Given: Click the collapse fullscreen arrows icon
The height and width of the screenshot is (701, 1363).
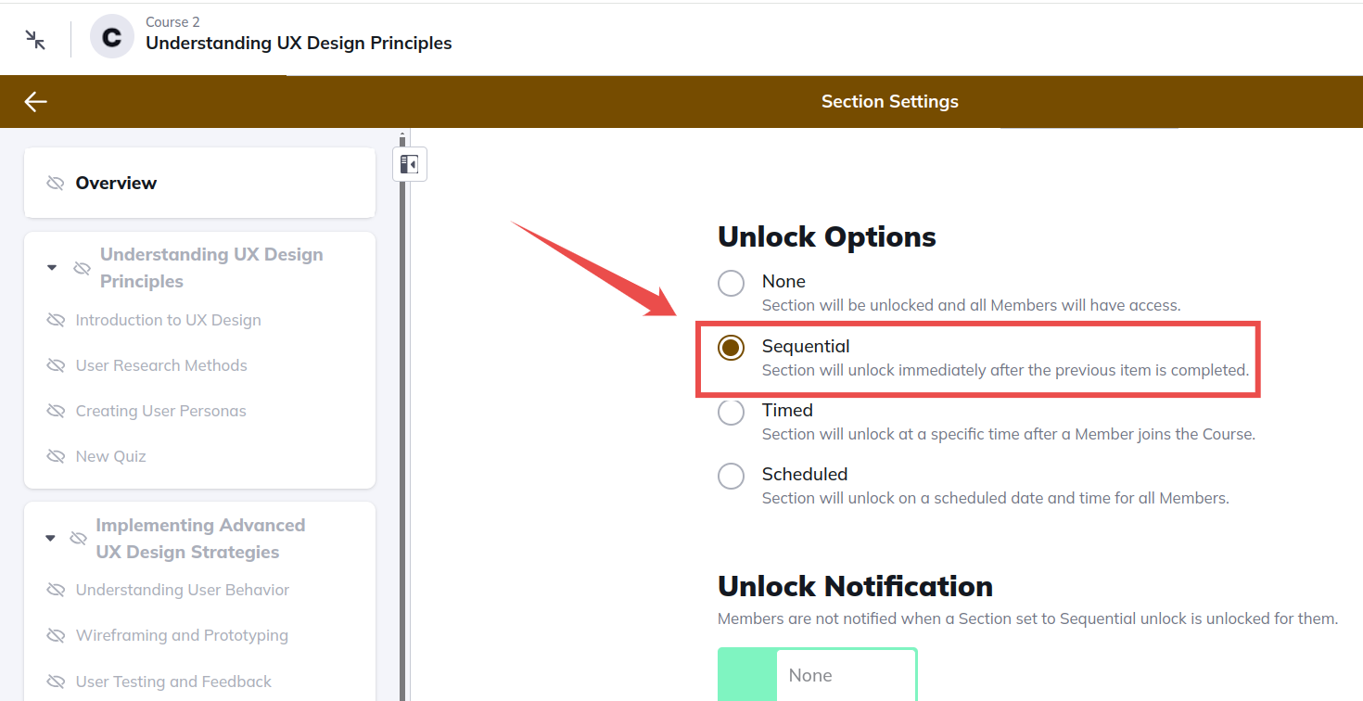Looking at the screenshot, I should (35, 39).
